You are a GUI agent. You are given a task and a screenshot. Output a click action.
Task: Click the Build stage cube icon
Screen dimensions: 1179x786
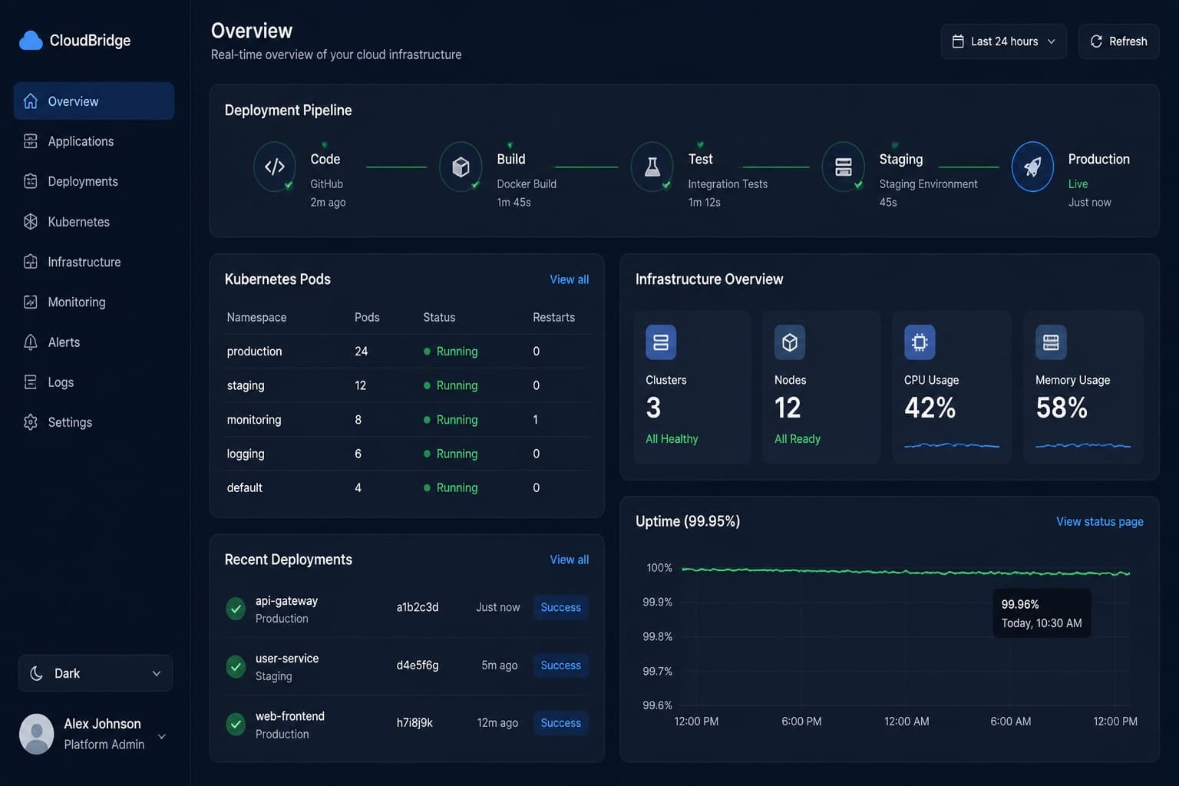click(461, 166)
